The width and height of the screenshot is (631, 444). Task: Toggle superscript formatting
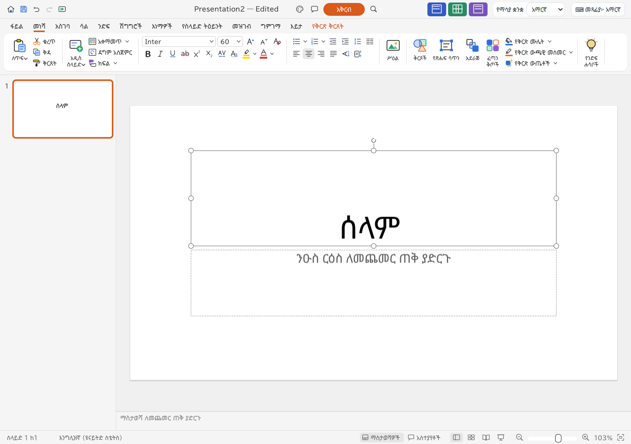pos(197,54)
